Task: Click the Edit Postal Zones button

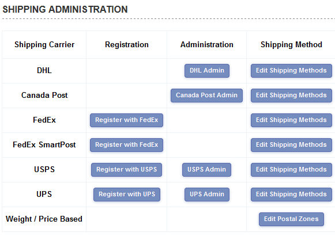Action: (291, 219)
